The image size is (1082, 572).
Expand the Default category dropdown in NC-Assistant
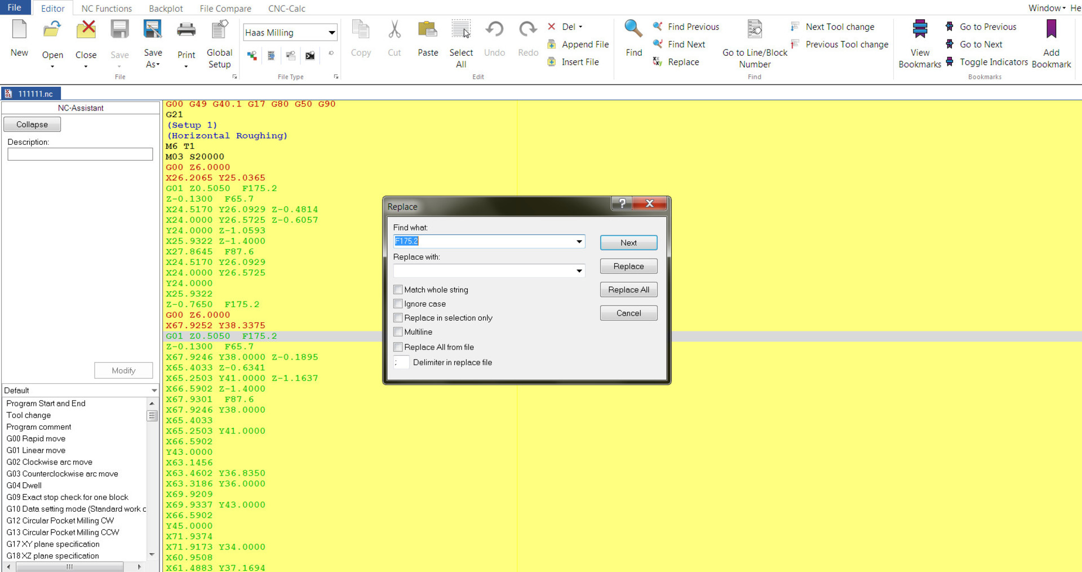154,391
